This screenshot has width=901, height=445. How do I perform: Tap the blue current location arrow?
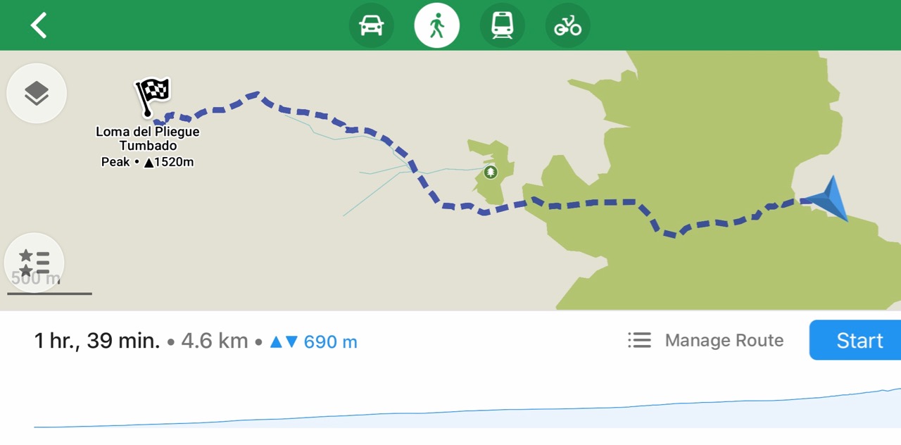pyautogui.click(x=829, y=198)
